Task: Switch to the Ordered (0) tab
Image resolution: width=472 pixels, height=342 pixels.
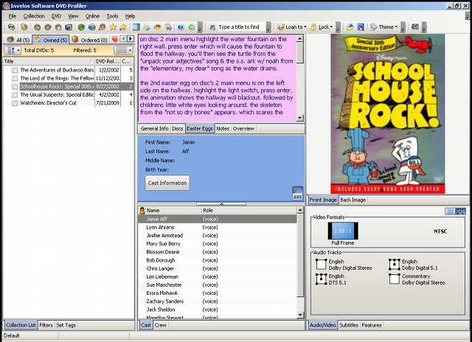Action: pos(90,40)
